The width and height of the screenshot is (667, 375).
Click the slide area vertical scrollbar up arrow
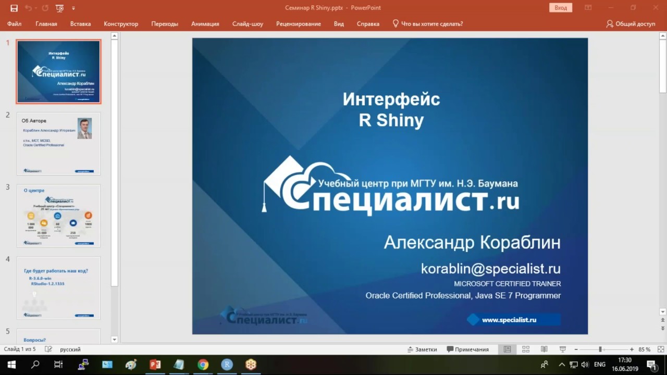click(x=662, y=36)
